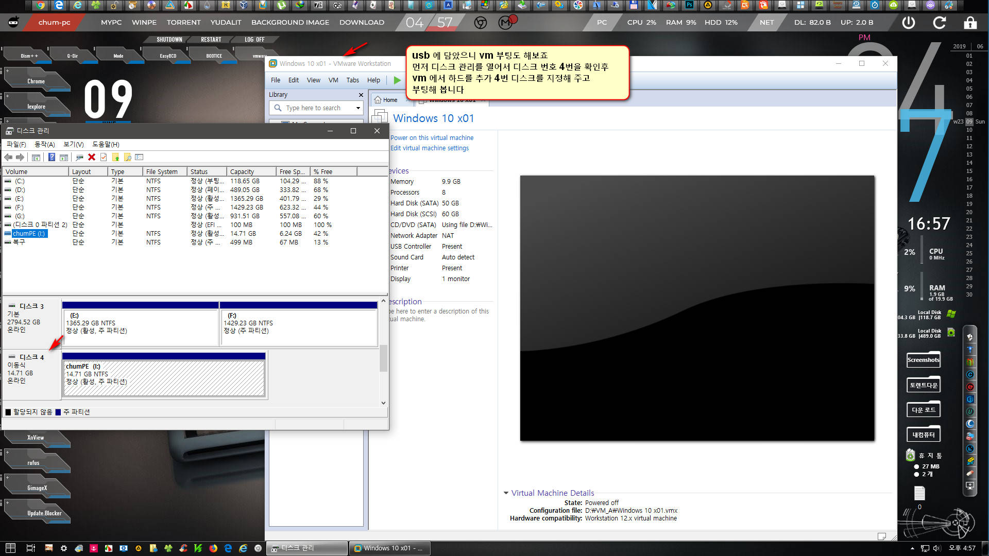This screenshot has width=989, height=556.
Task: Click the BACKGROUND IMAGE item in the top bar
Action: point(290,23)
